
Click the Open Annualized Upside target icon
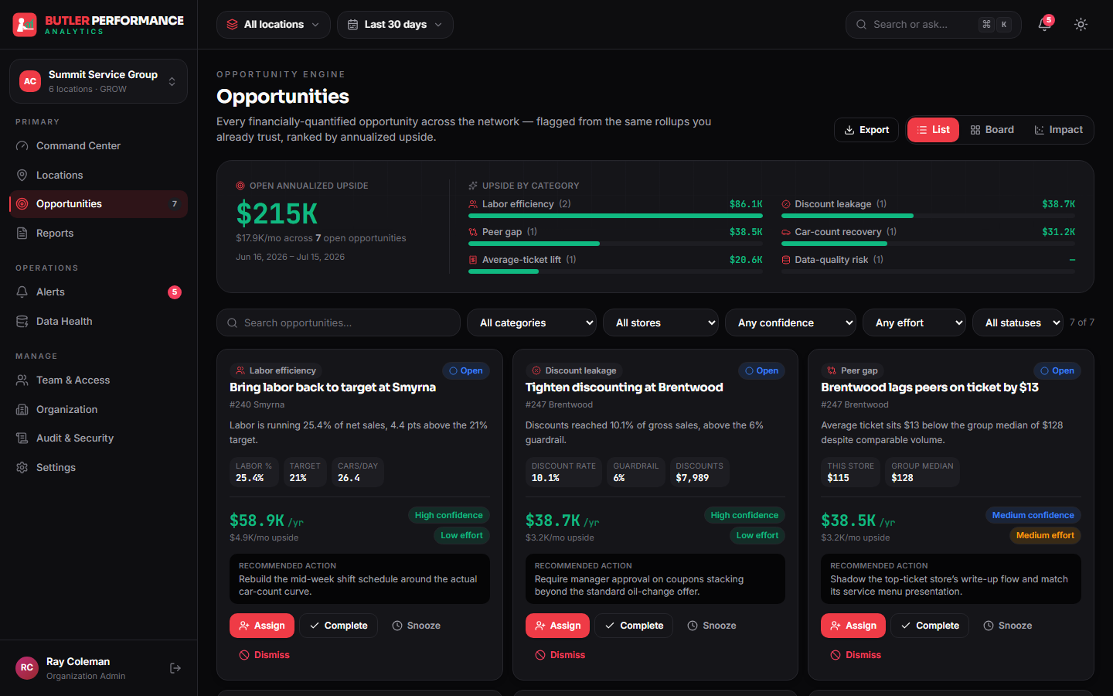coord(240,186)
